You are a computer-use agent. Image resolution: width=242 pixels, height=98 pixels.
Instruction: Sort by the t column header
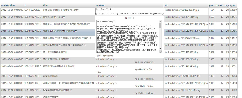coord(25,5)
